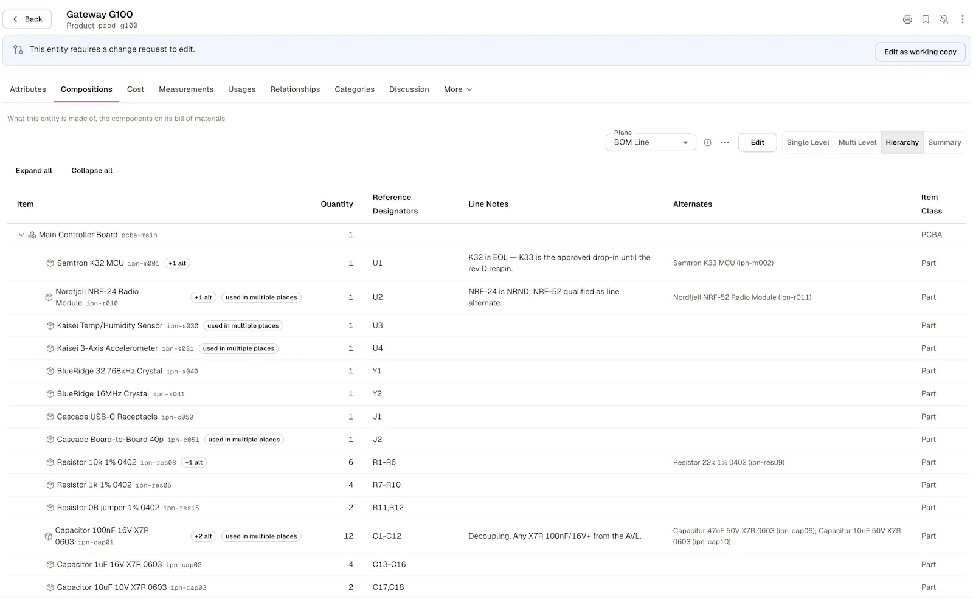
Task: Open the Usages tab
Action: coord(242,89)
